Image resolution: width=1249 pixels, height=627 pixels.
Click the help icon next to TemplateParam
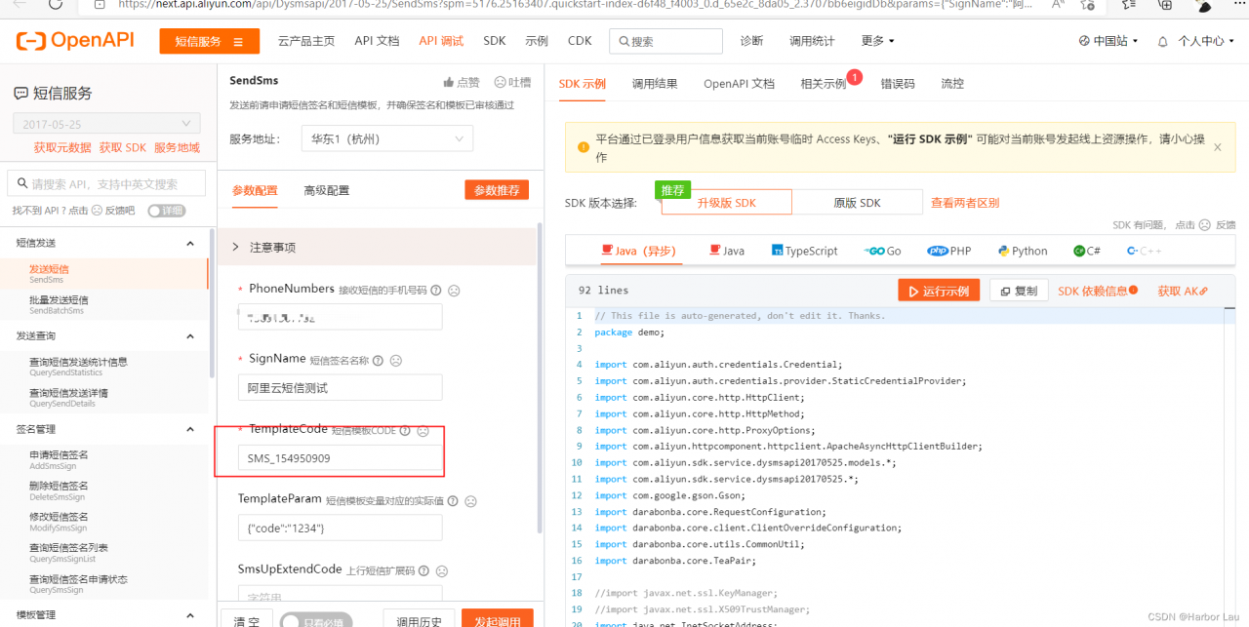(453, 501)
